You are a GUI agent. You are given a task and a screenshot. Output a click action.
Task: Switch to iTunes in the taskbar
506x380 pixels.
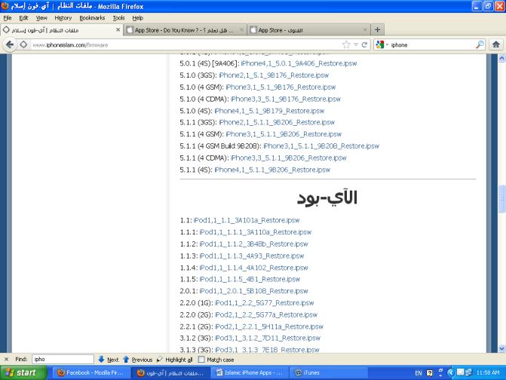329,372
